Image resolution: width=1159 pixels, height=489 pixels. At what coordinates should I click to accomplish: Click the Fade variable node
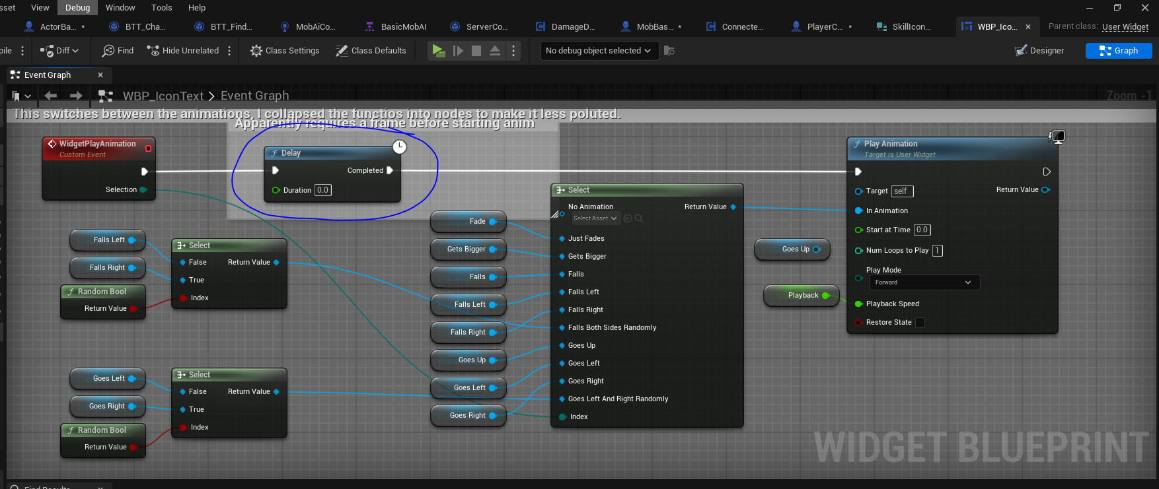pyautogui.click(x=468, y=222)
